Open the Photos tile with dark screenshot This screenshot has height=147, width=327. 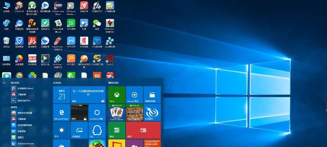coord(79,112)
